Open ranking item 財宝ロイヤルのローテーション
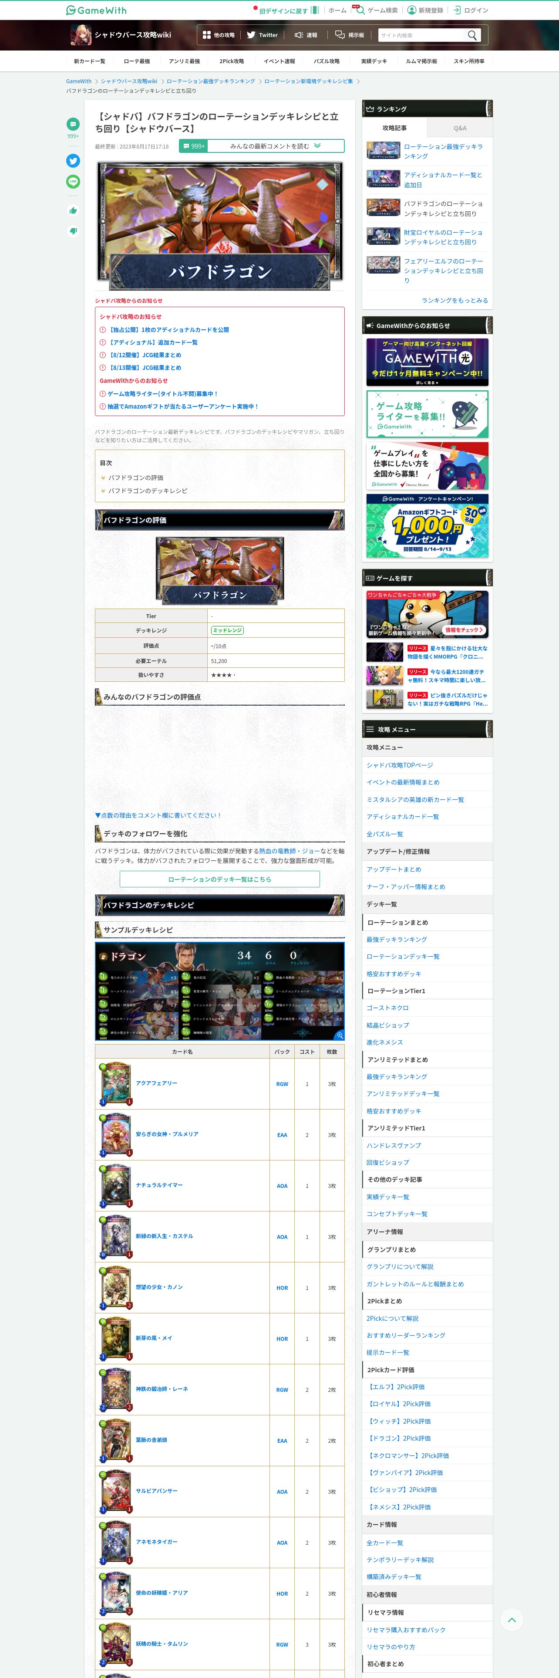Viewport: 559px width, 1678px height. (443, 237)
